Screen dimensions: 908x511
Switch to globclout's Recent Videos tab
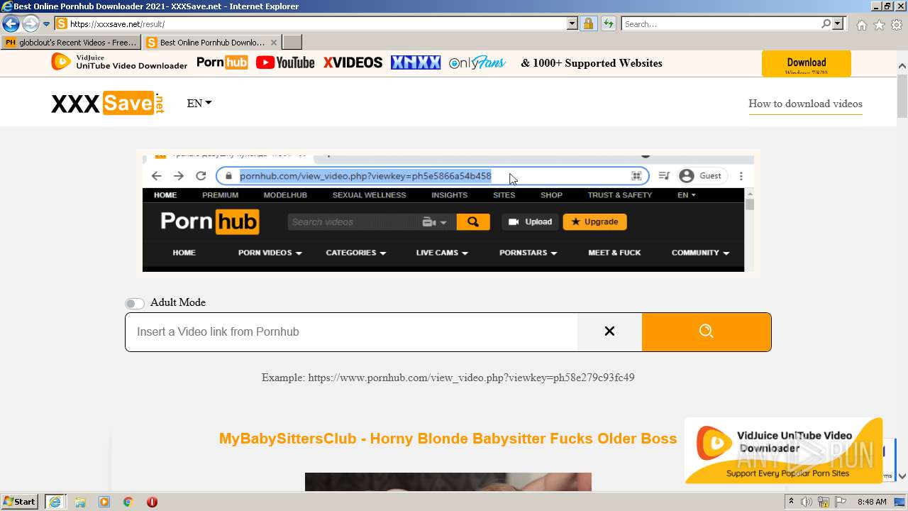coord(71,43)
